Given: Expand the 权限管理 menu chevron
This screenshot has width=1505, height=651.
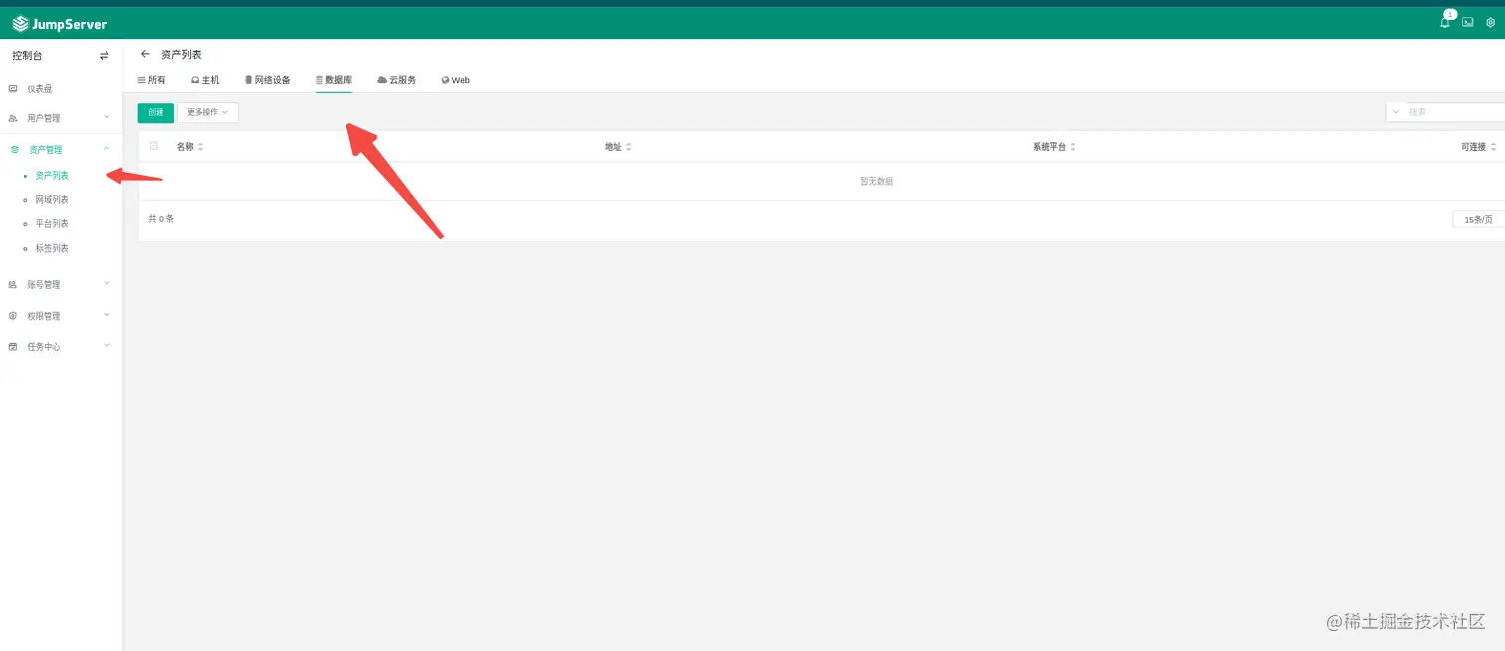Looking at the screenshot, I should (107, 315).
